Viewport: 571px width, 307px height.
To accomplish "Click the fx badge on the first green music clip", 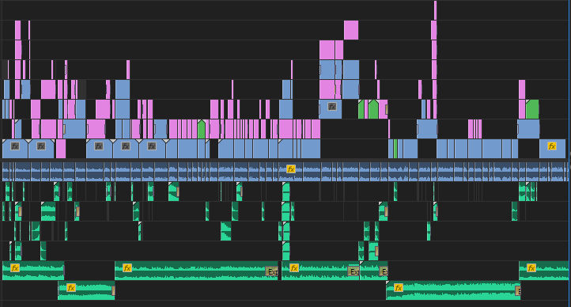I will coord(15,268).
